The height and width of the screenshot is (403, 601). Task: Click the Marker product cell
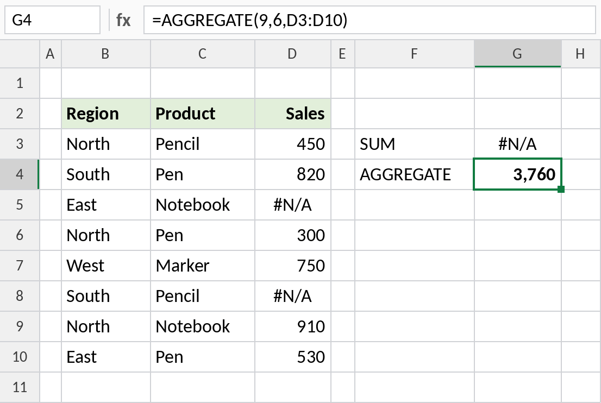pyautogui.click(x=202, y=266)
